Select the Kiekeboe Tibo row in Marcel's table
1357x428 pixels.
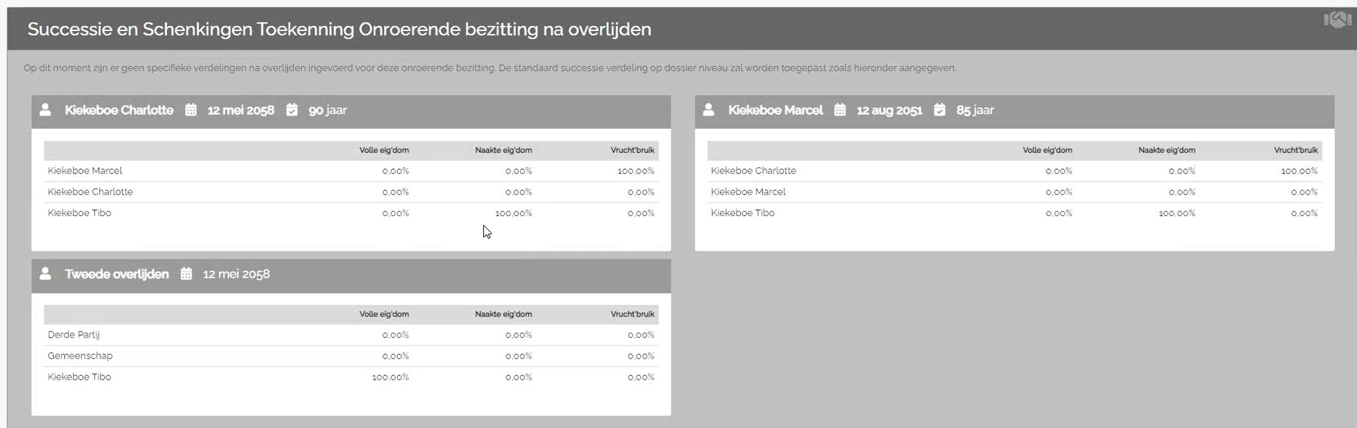coord(1014,213)
